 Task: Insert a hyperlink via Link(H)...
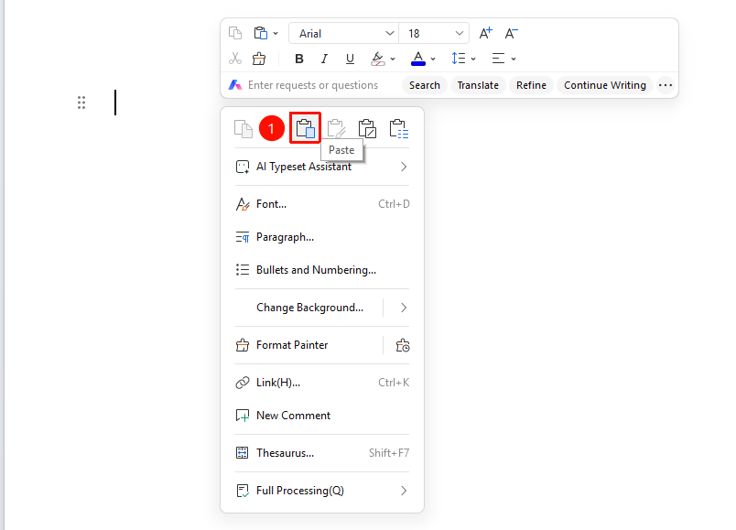point(322,383)
